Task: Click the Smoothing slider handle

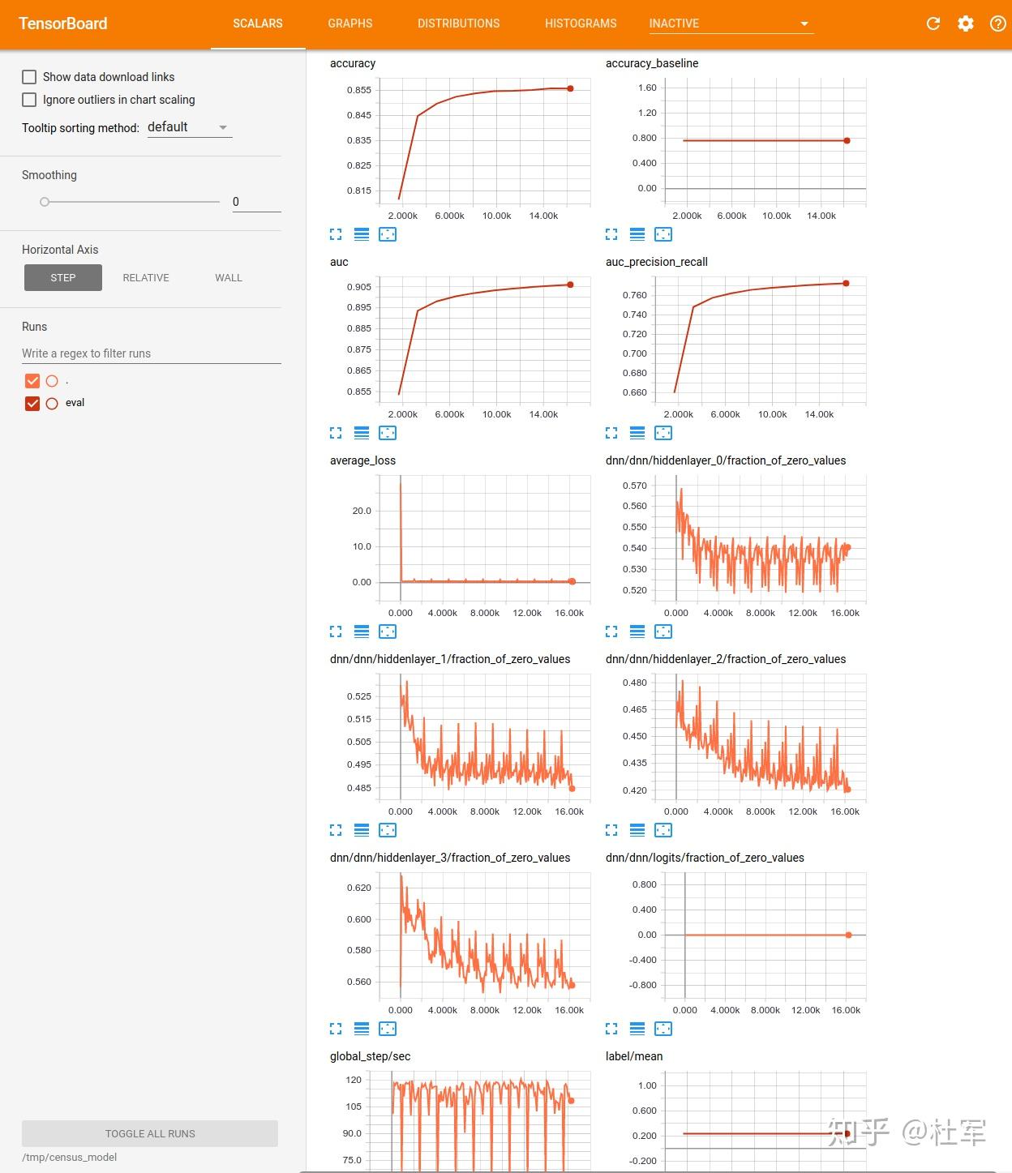Action: click(45, 202)
